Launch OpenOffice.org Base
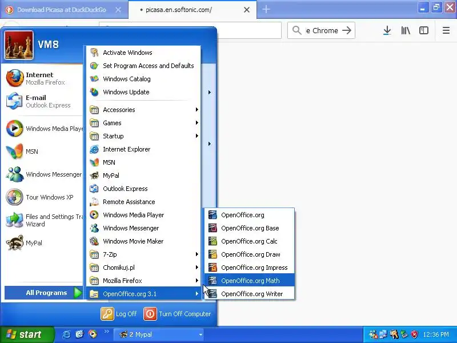The image size is (457, 343). (x=250, y=228)
